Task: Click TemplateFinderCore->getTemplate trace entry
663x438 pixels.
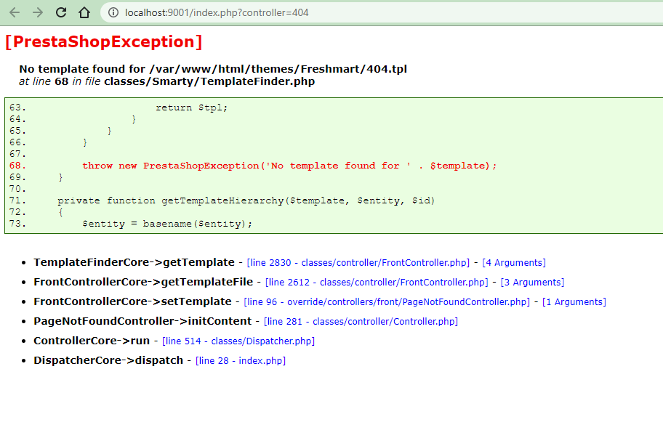Action: tap(134, 262)
